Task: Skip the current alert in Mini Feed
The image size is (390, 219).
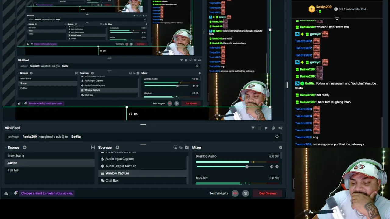Action: click(x=267, y=128)
